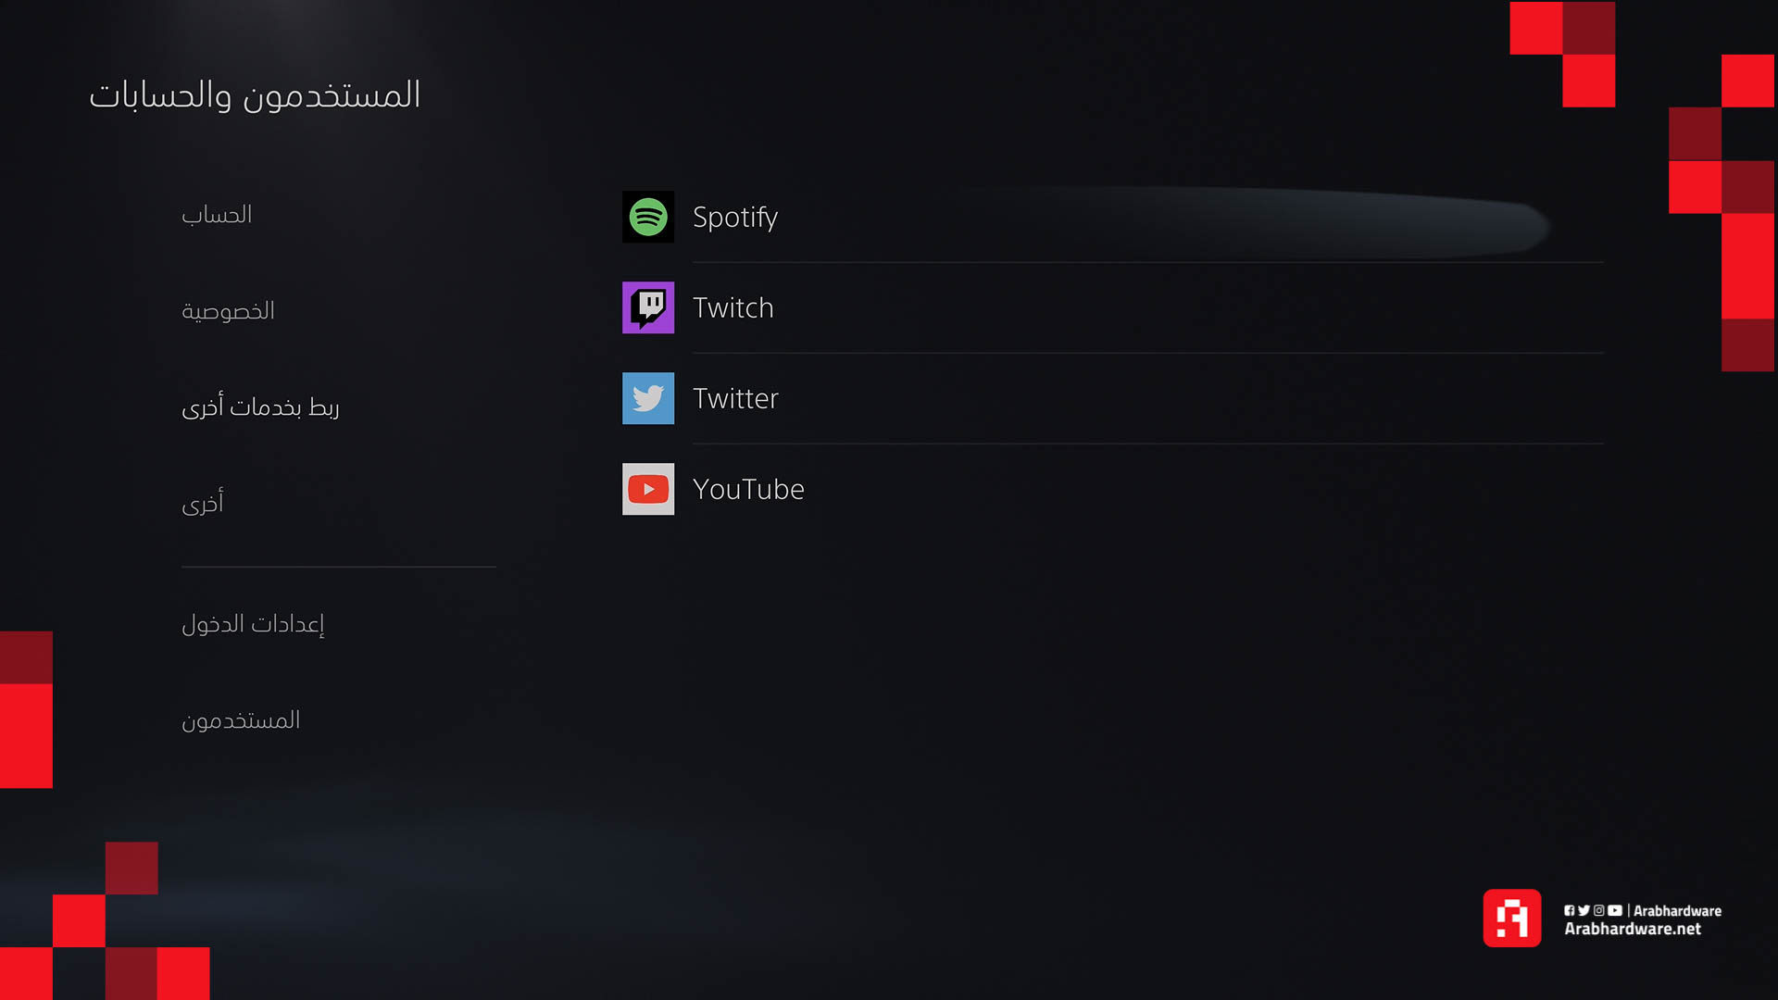Click the small Instagram icon in watermark
Viewport: 1778px width, 1000px height.
pos(1598,911)
